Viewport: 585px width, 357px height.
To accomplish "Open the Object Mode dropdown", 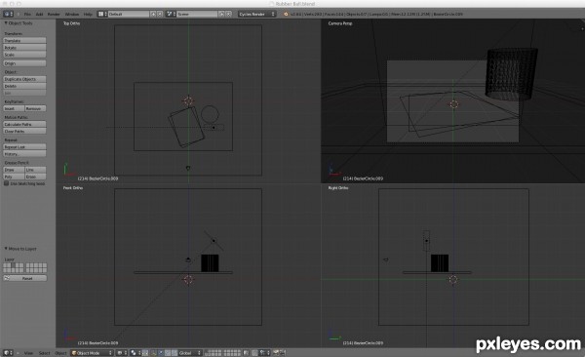I will (x=92, y=352).
